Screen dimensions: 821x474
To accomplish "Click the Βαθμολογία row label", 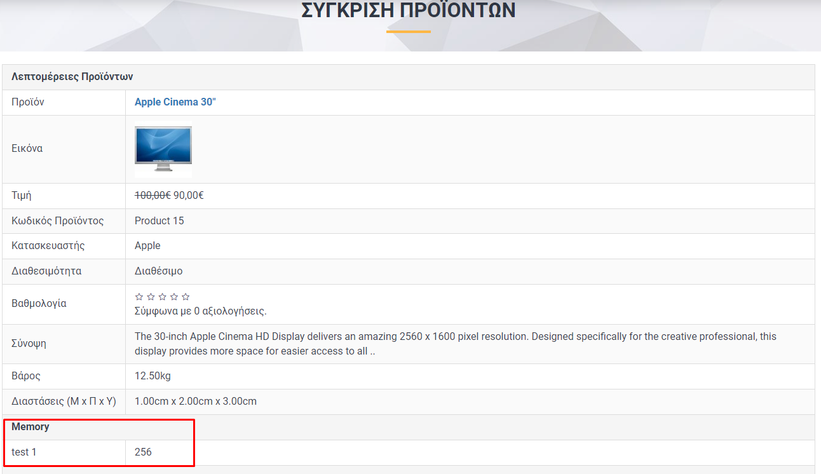I will click(x=39, y=304).
